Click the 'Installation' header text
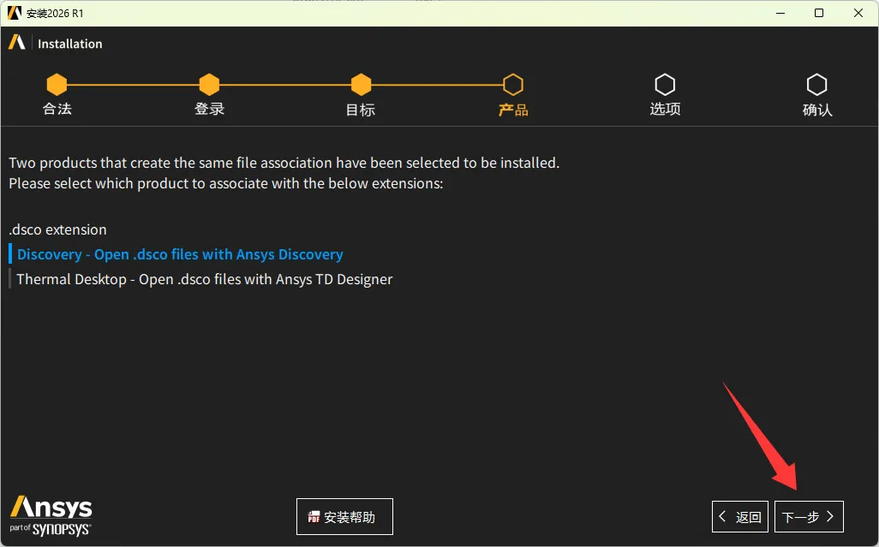Viewport: 879px width, 547px height. [x=70, y=44]
